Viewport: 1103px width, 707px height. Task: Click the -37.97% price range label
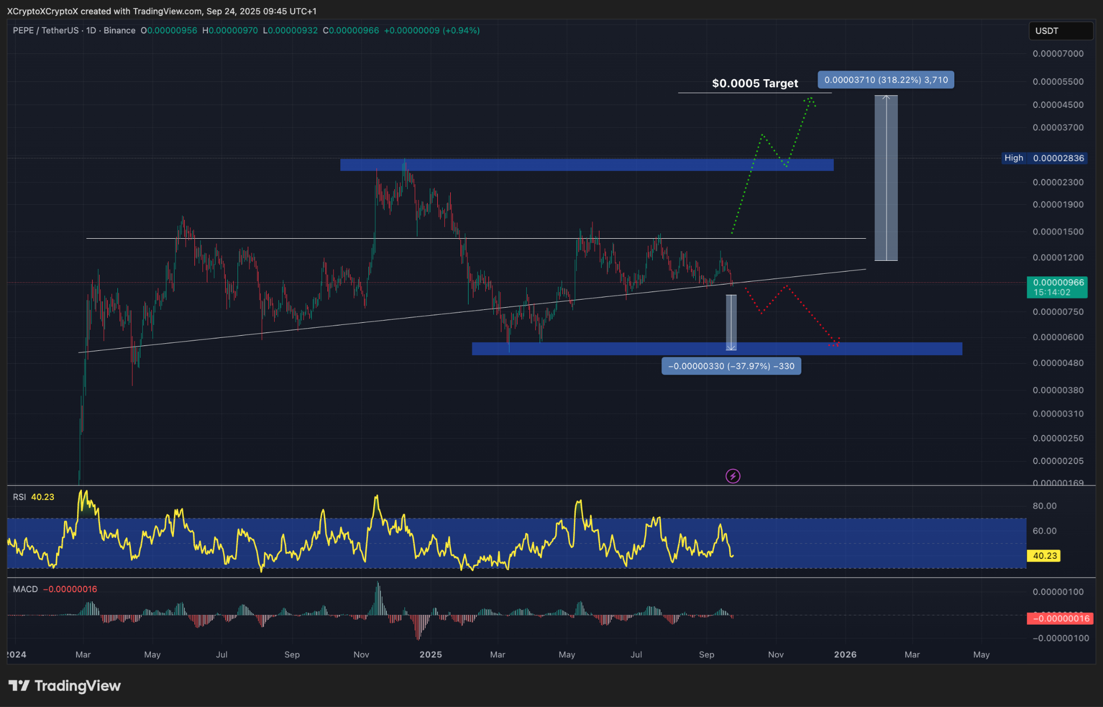tap(731, 366)
